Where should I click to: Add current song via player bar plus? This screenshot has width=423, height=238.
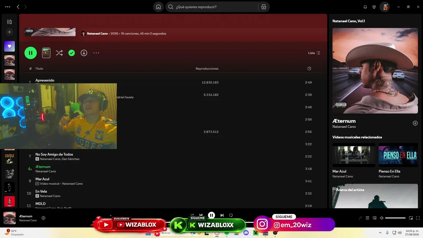pos(43,218)
